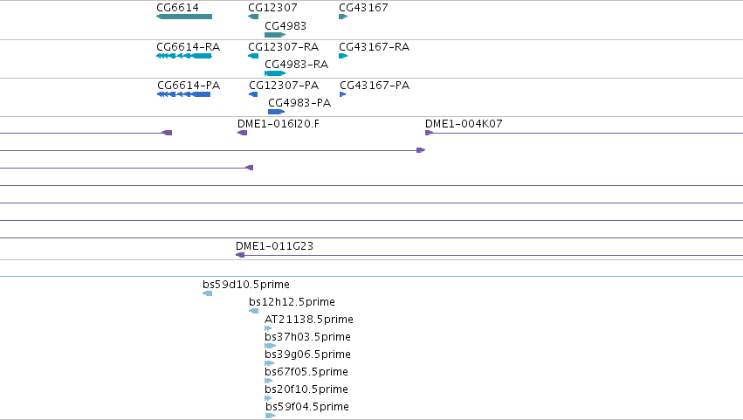
Task: Click the bs59f04.5prime label text
Action: coord(307,407)
